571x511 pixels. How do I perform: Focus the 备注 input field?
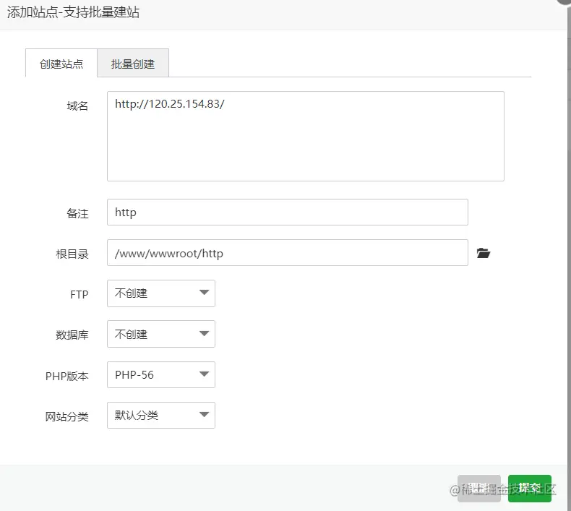coord(288,212)
